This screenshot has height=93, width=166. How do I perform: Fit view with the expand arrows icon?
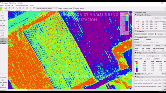[34, 8]
